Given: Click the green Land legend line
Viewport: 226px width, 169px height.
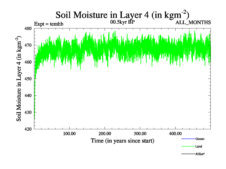Looking at the screenshot, I should pos(188,146).
